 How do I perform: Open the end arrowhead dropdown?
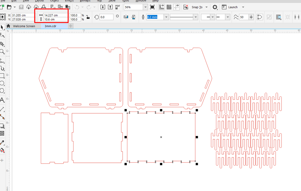(x=228, y=17)
